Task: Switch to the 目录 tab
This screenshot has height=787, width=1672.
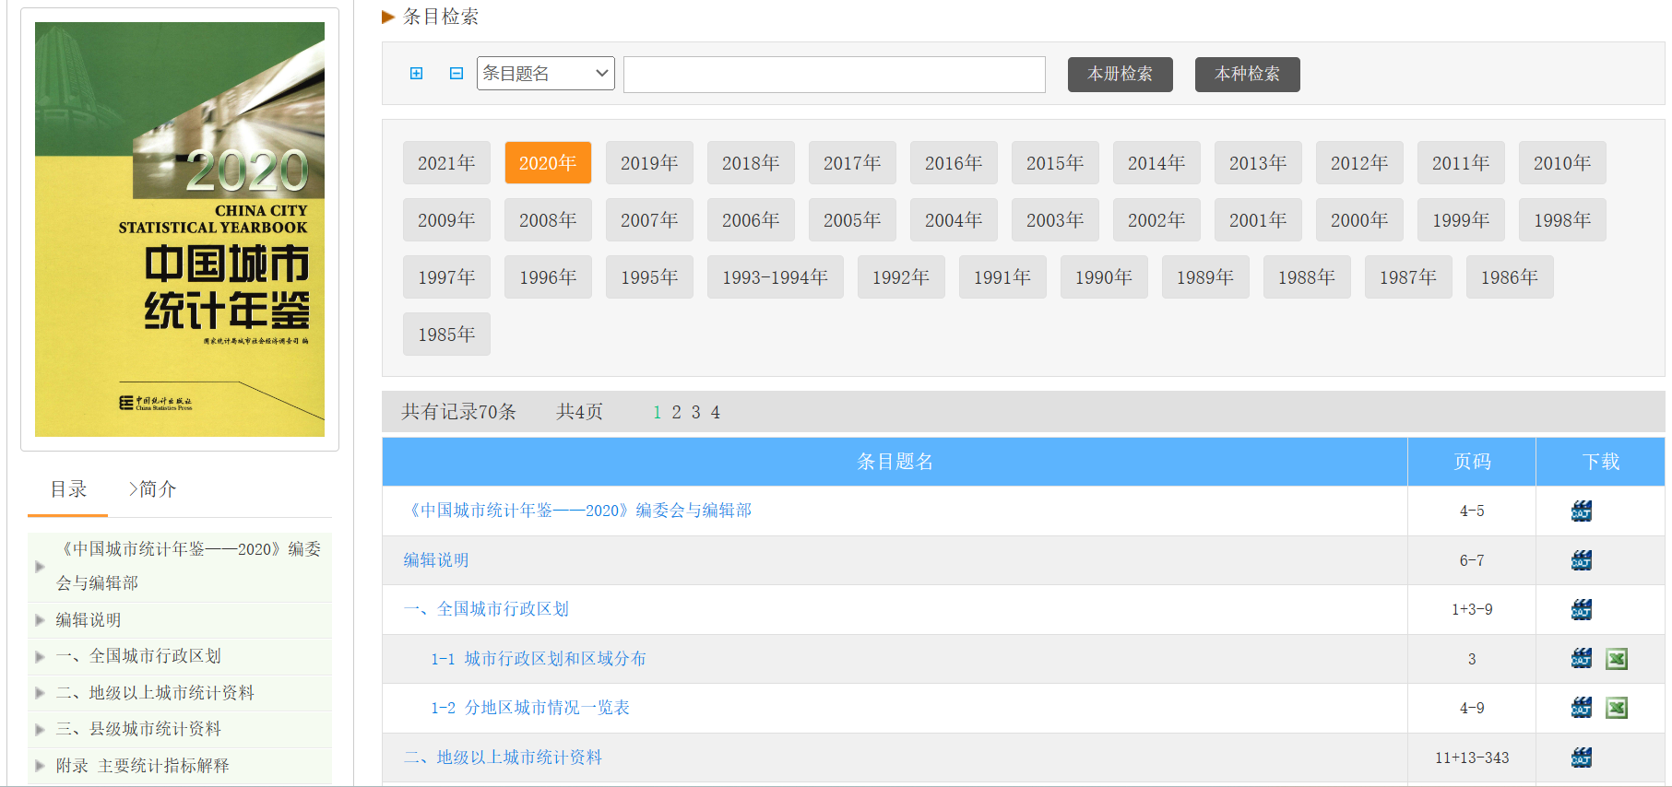Action: (x=68, y=489)
